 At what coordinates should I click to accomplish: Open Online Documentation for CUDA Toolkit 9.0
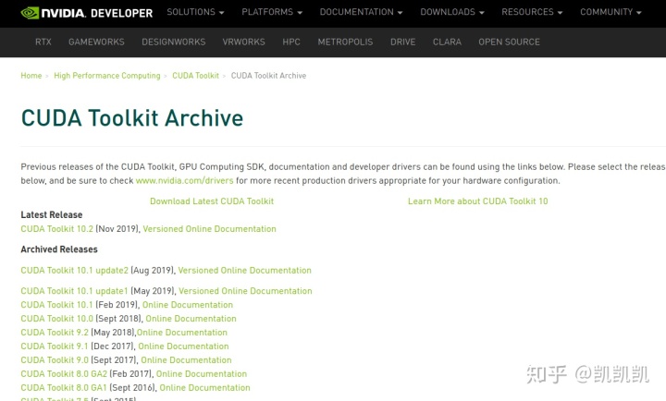point(187,360)
